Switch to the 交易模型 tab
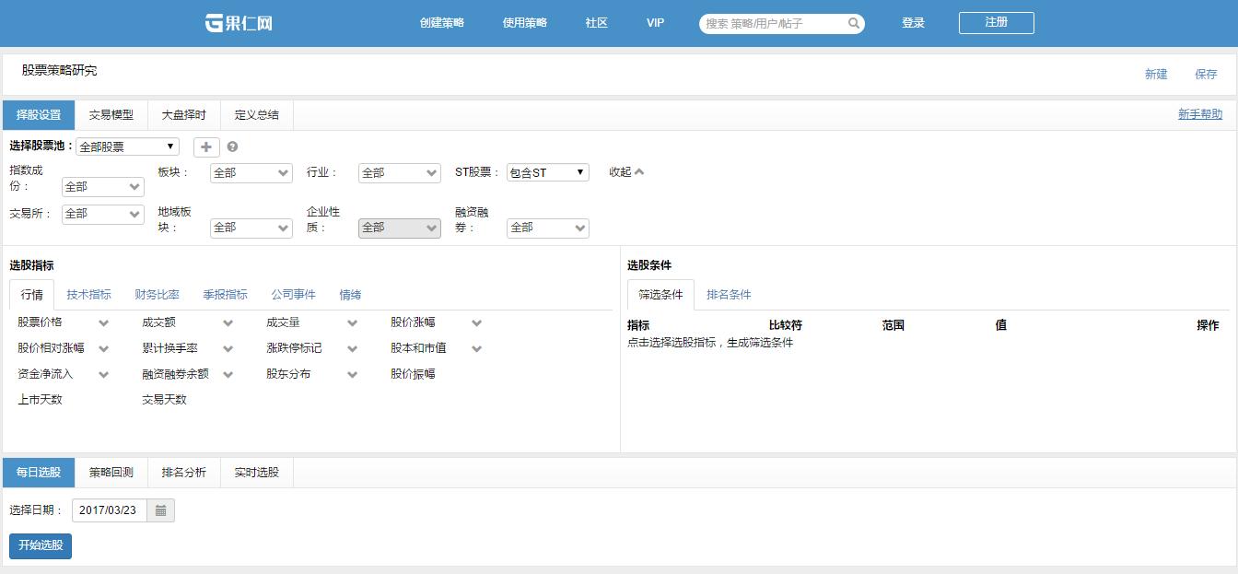 tap(111, 115)
